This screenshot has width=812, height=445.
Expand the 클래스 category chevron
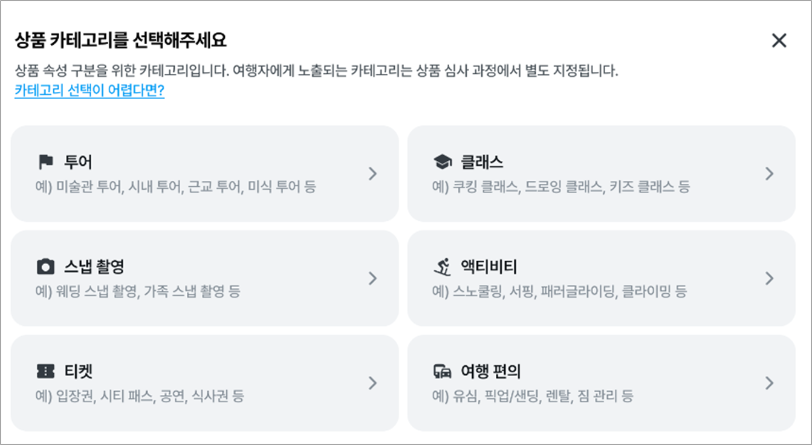tap(769, 174)
